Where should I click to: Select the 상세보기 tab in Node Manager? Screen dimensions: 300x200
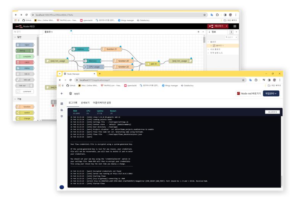pyautogui.click(x=85, y=103)
